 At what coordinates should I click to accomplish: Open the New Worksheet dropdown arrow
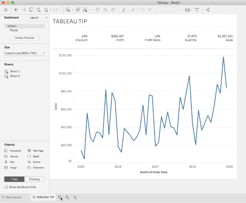(x=73, y=10)
